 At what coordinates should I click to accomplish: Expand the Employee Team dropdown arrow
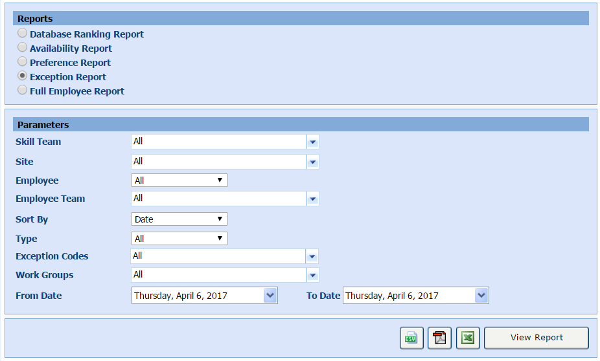pos(312,199)
